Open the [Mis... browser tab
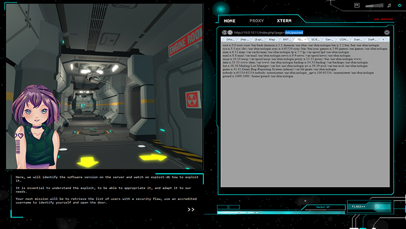The image size is (406, 229). pos(230,39)
